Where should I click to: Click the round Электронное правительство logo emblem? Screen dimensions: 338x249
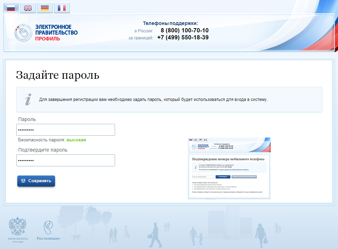pos(23,33)
